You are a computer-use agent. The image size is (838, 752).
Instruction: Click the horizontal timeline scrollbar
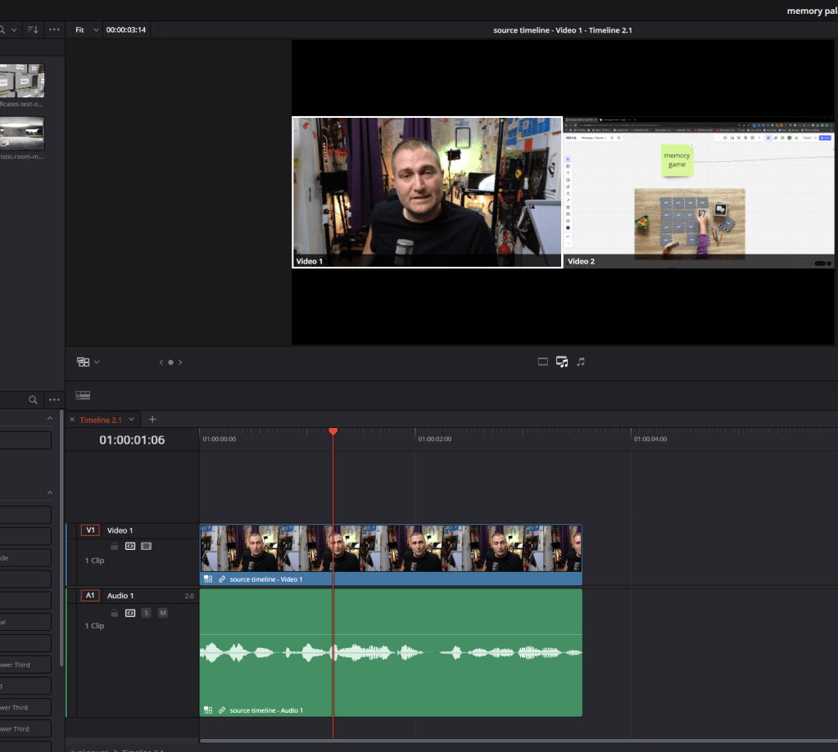(x=519, y=741)
